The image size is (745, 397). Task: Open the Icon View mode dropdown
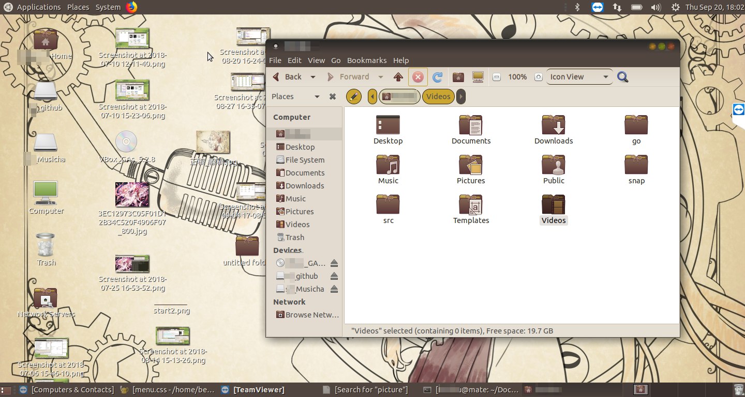point(579,77)
